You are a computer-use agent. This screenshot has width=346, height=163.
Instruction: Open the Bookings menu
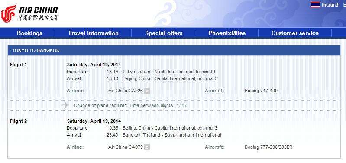29,33
